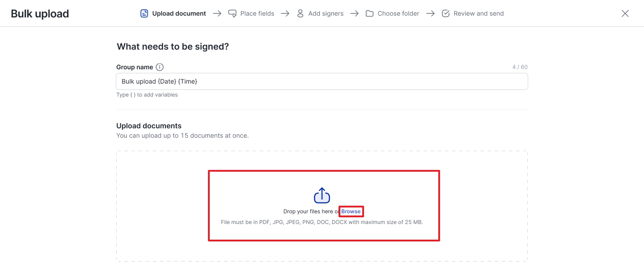
Task: Click the arrow between Upload document and Place fields
Action: 217,13
